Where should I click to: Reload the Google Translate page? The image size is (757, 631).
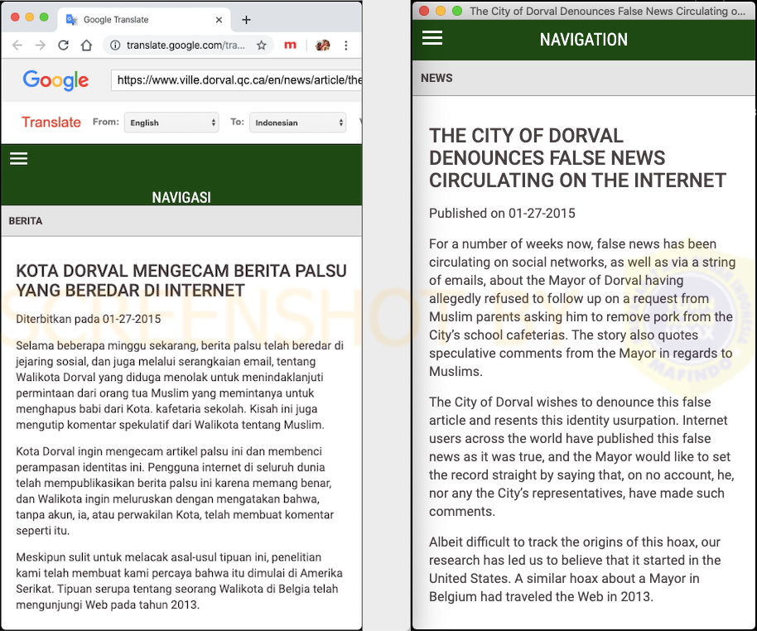63,46
